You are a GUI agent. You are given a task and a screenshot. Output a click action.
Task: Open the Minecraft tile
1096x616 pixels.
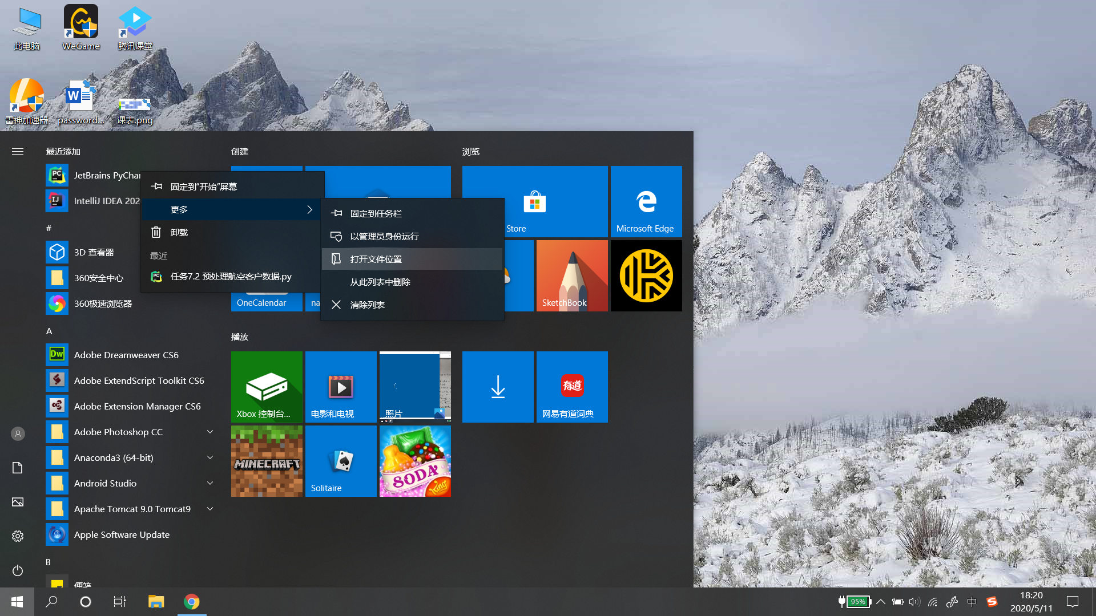[267, 461]
